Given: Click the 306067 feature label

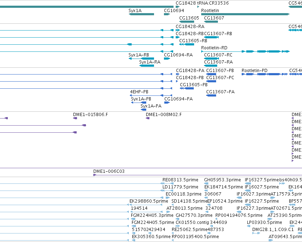Looking at the screenshot, I should click(213, 194).
